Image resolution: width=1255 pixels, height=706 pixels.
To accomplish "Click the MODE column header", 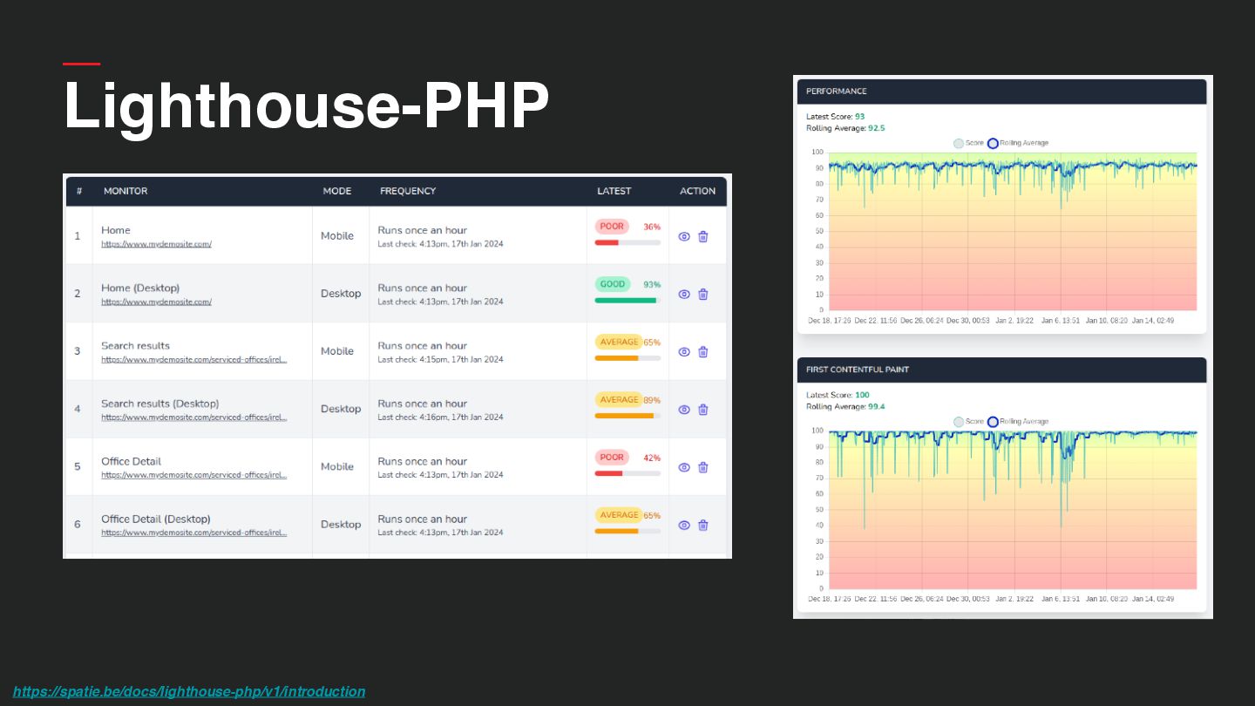I will (337, 191).
